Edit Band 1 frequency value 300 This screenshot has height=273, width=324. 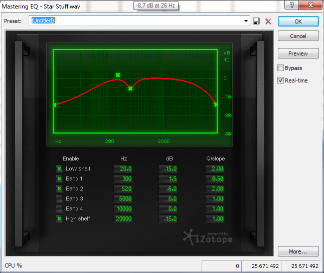123,178
